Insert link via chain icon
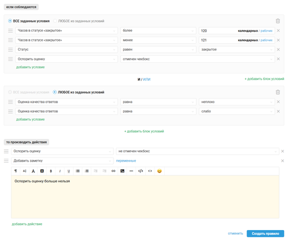Viewport: 288px width, 241px height. [x=113, y=171]
